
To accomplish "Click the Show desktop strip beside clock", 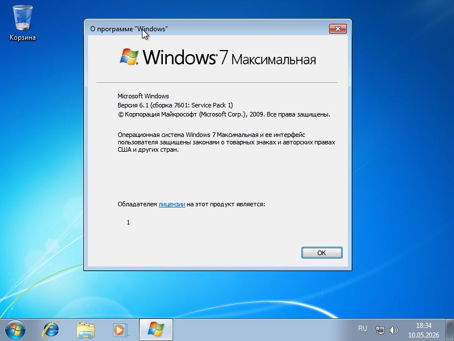I will 449,330.
